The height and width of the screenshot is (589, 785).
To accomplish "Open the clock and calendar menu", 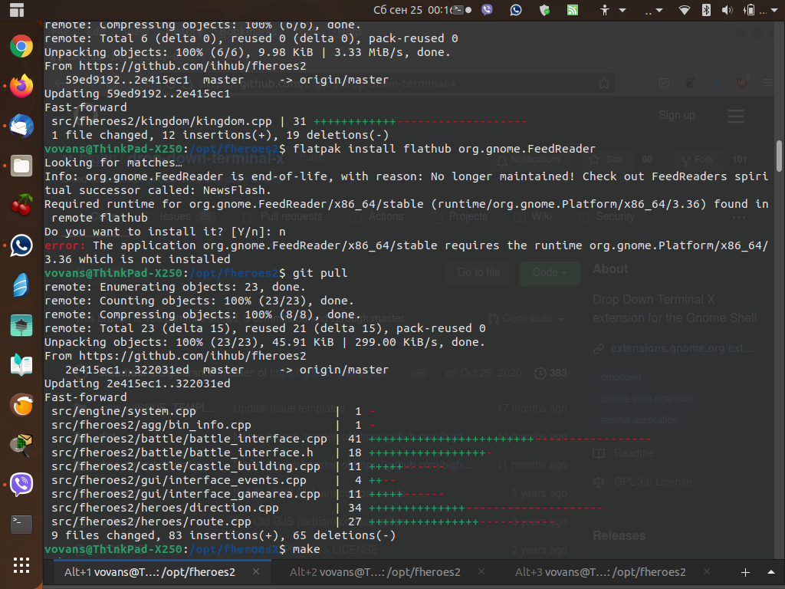I will click(x=413, y=10).
